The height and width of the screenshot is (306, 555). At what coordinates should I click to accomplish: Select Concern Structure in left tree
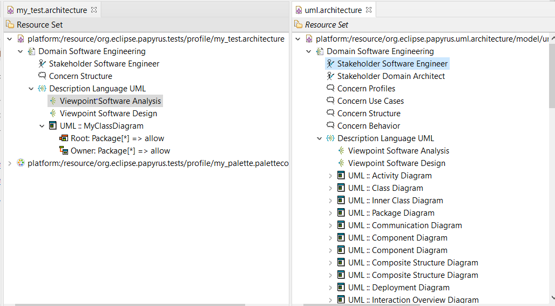click(x=80, y=76)
